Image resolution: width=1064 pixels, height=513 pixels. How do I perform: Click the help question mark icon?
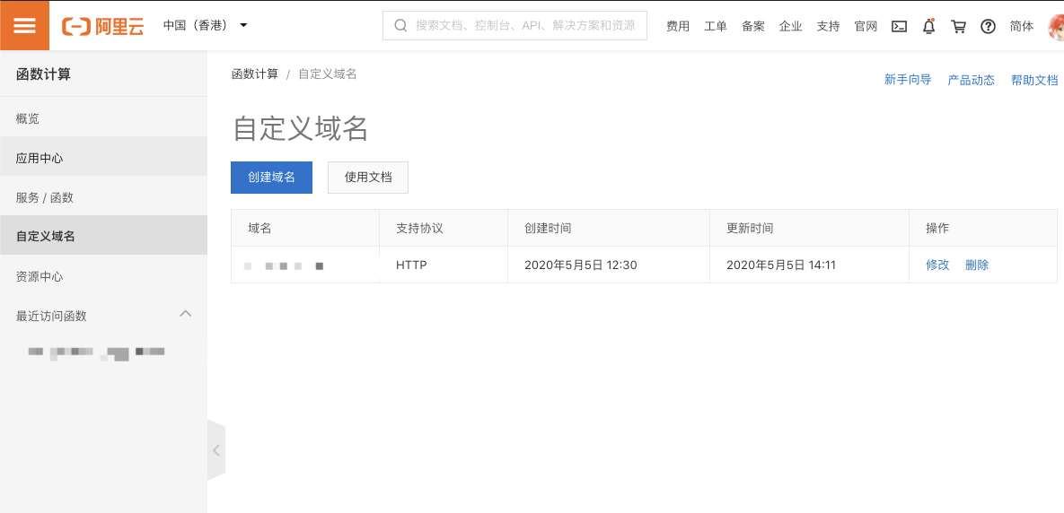(x=988, y=26)
